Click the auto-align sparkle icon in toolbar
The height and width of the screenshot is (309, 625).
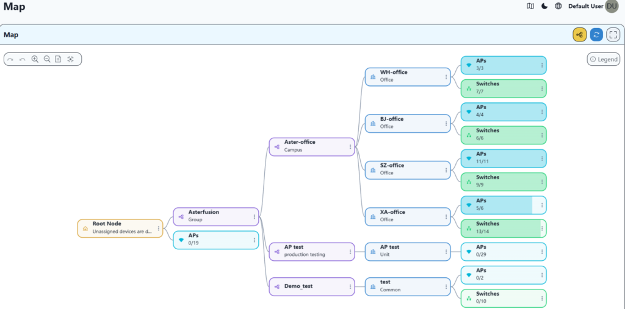point(71,59)
